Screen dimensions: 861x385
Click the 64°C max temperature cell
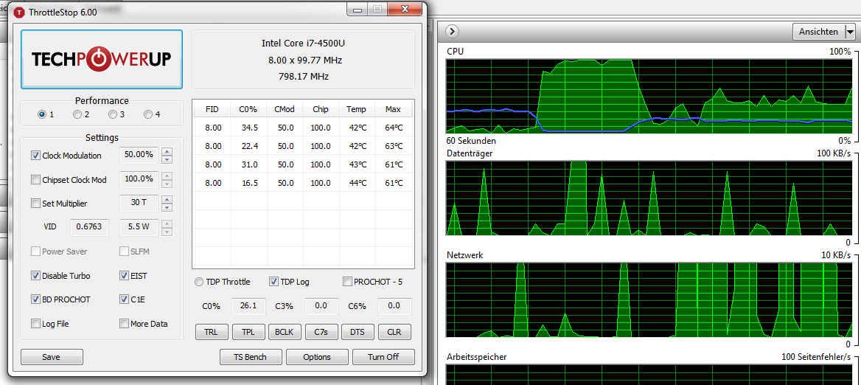pyautogui.click(x=393, y=128)
